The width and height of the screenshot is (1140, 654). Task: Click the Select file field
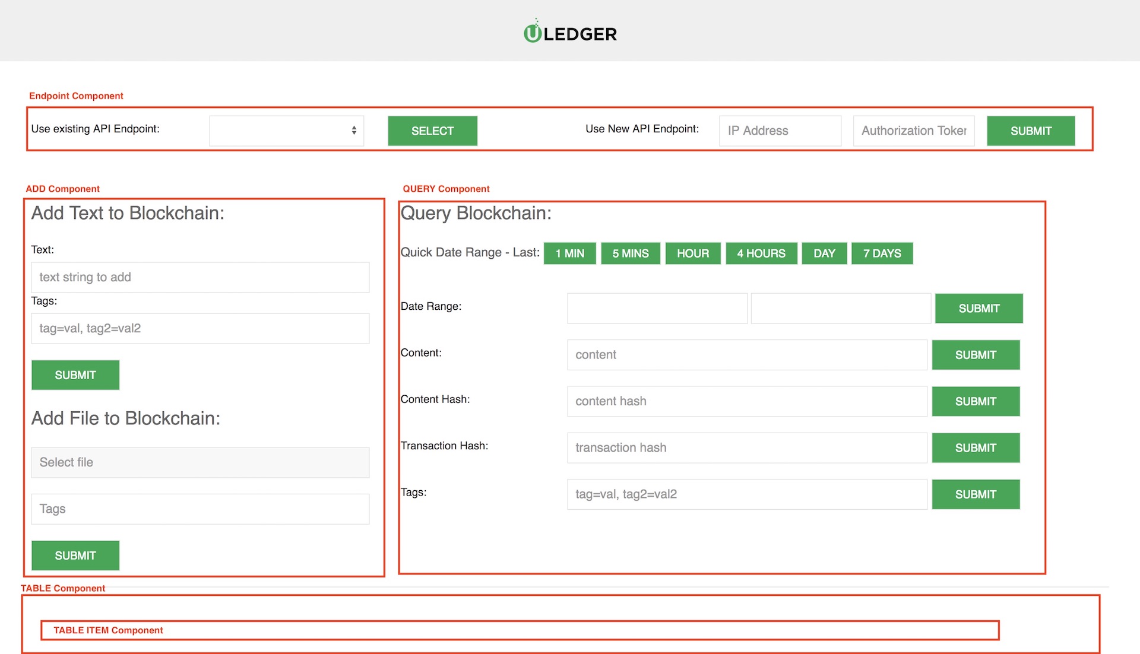point(200,462)
